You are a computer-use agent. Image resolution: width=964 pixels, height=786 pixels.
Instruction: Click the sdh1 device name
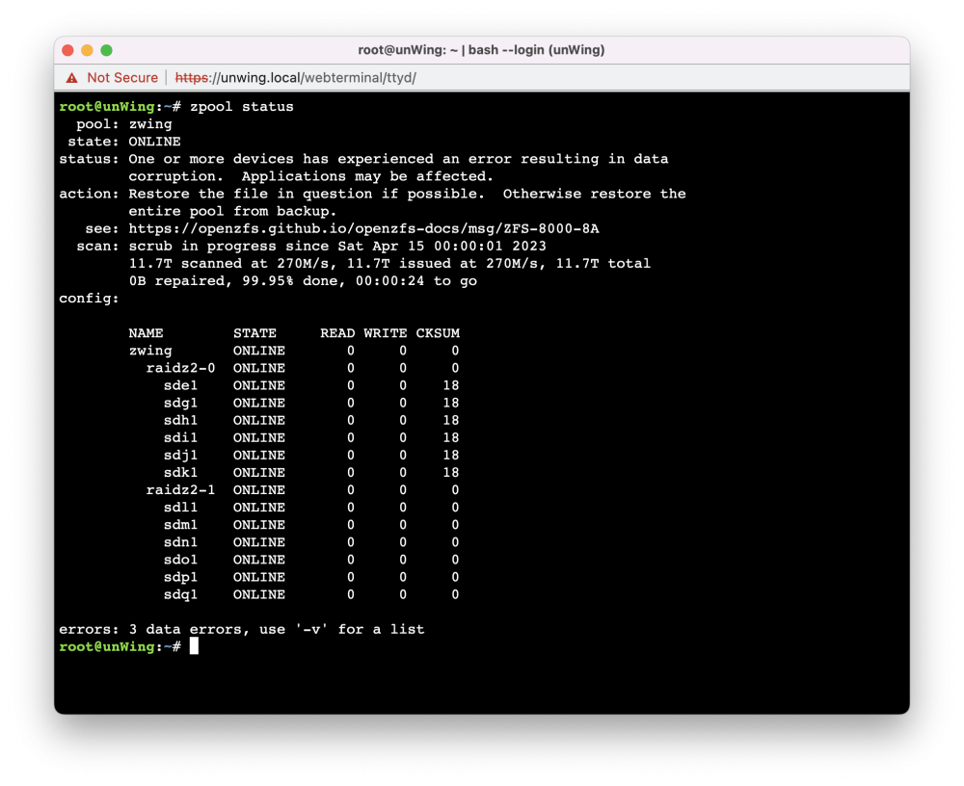click(181, 420)
